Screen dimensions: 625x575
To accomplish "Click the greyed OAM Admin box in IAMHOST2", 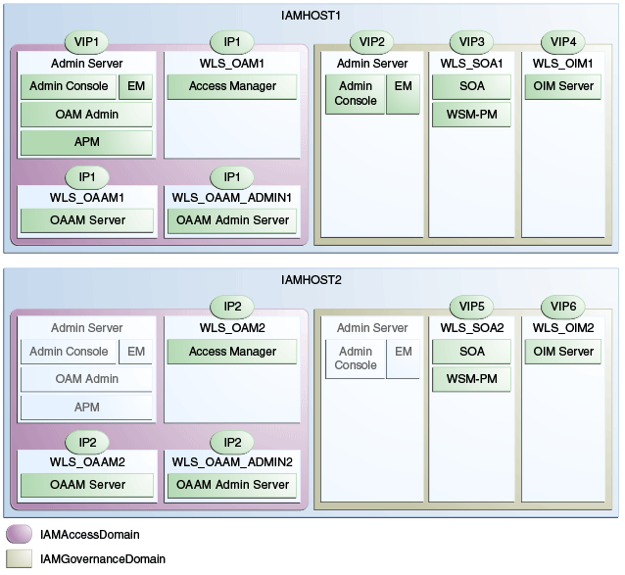I will 86,379.
